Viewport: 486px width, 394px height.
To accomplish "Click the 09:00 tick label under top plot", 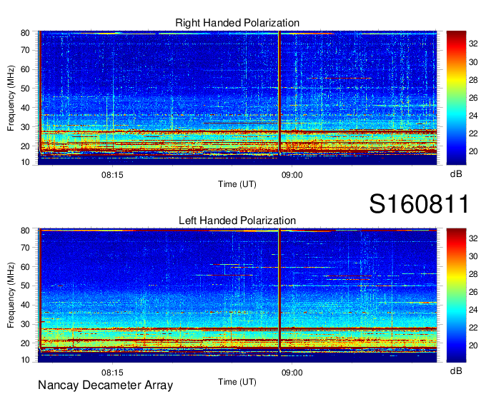I will click(x=292, y=175).
